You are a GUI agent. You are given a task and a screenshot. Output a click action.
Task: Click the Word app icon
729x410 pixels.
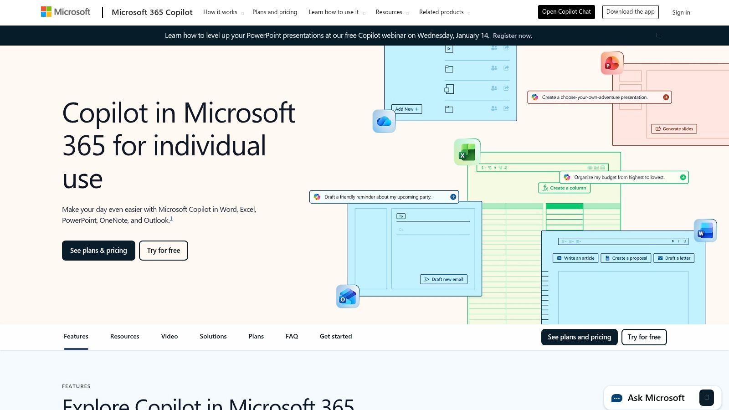coord(705,231)
